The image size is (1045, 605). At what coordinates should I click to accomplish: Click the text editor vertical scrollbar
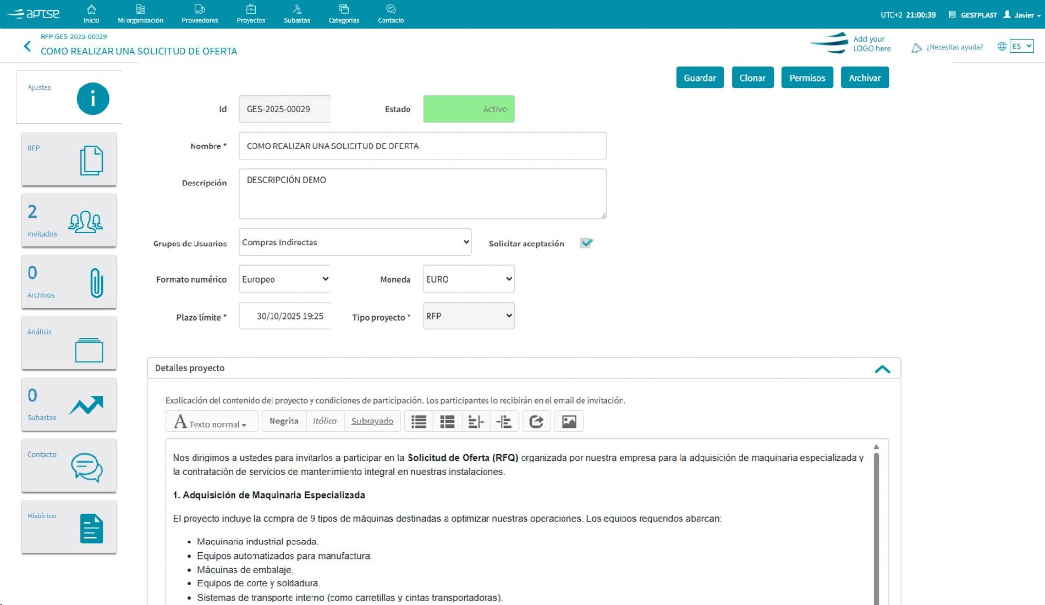pos(876,522)
